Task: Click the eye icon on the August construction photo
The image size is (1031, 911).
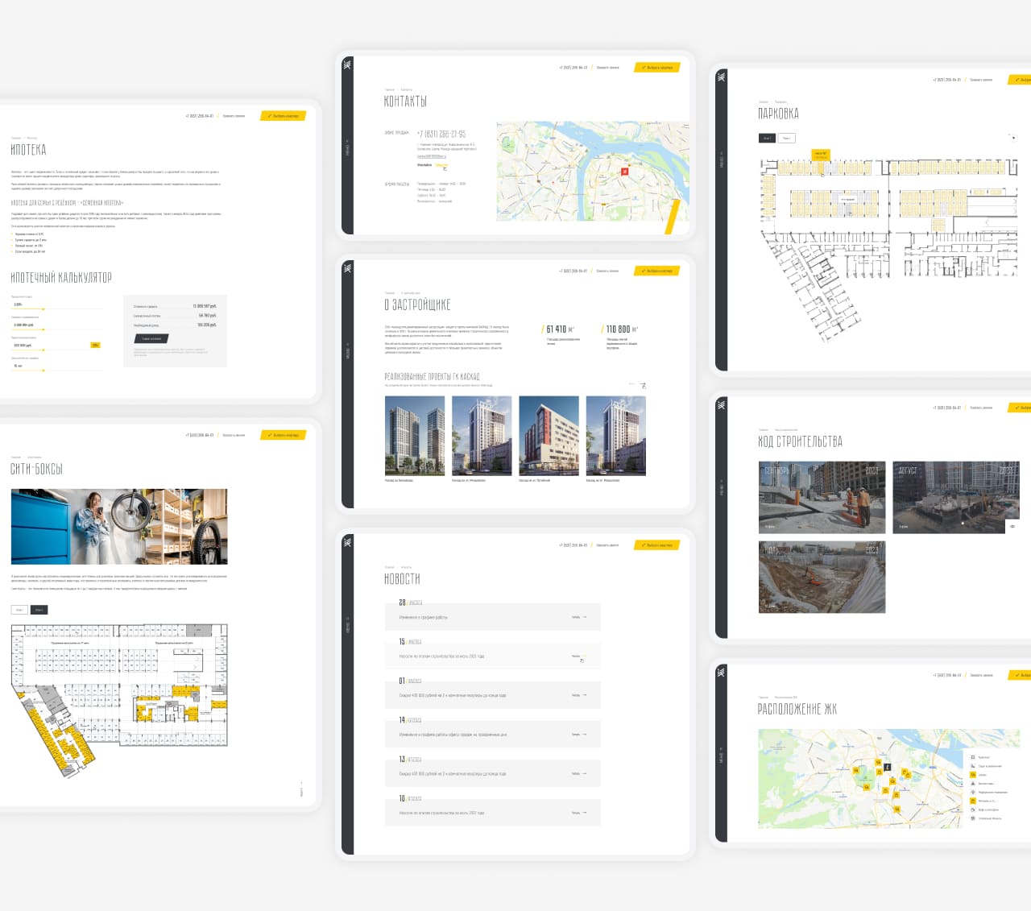Action: [x=1012, y=526]
